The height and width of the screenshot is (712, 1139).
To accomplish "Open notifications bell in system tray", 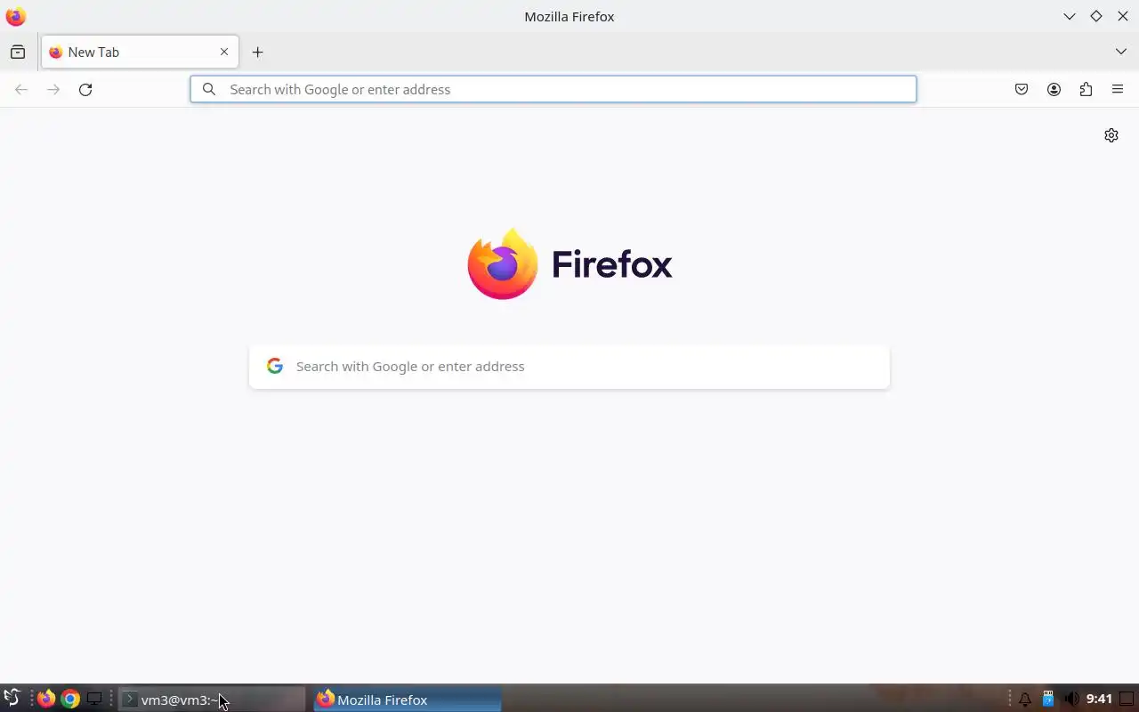I will point(1025,700).
